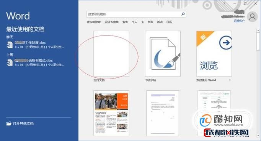Select the 日历 suggested search
The image size is (261, 141).
click(169, 22)
